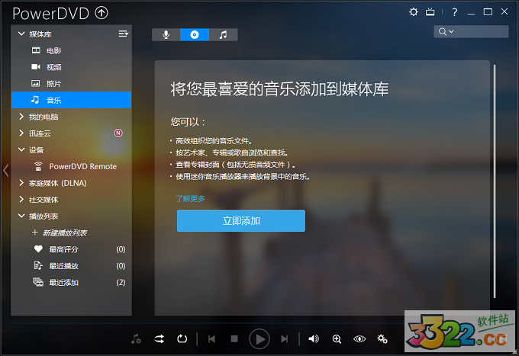Viewport: 519px width, 356px height.
Task: Expand 家庭媒体 (DLNA) section
Action: coord(21,183)
